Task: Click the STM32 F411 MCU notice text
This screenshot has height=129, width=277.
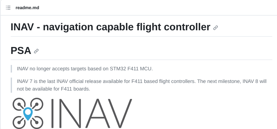Action: click(x=85, y=69)
